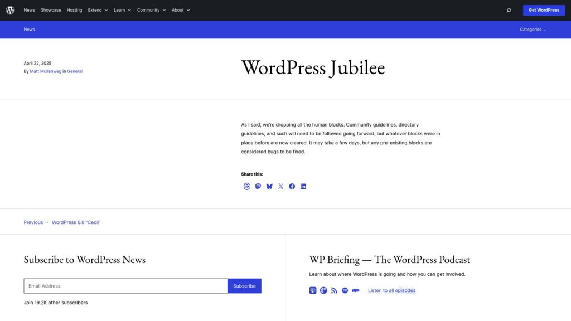Click the Subscribe button
Viewport: 571px width, 321px height.
coord(244,286)
